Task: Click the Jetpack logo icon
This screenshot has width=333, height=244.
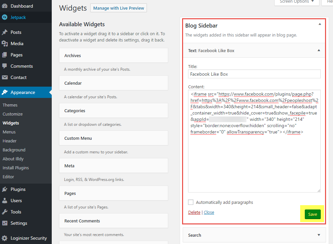Action: (5, 17)
